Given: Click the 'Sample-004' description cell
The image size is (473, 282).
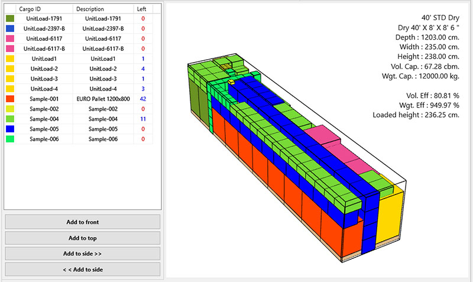Looking at the screenshot, I should click(x=103, y=119).
